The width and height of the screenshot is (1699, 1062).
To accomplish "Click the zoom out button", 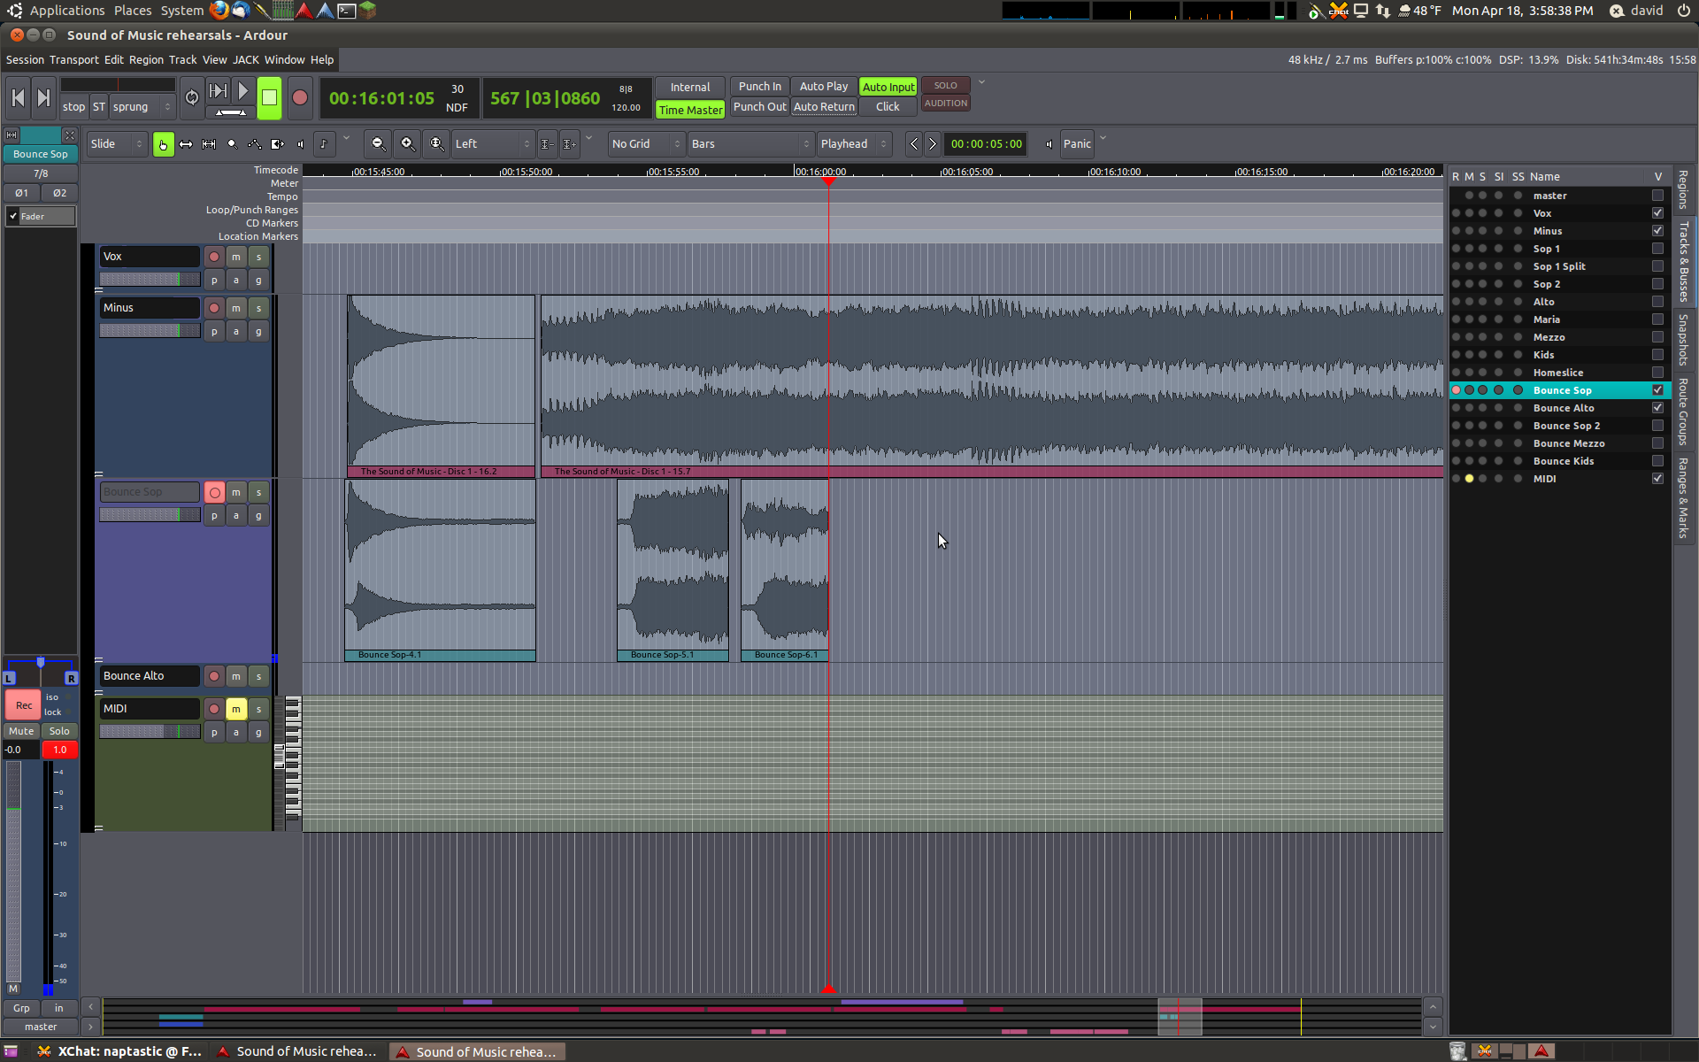I will pos(378,144).
